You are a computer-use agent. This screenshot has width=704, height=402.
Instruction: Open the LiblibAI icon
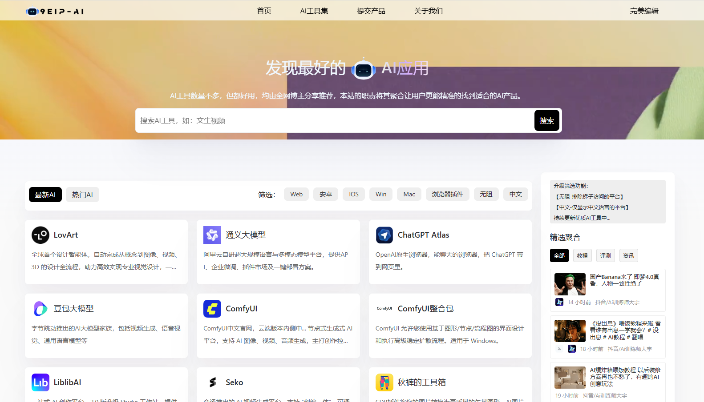tap(40, 382)
